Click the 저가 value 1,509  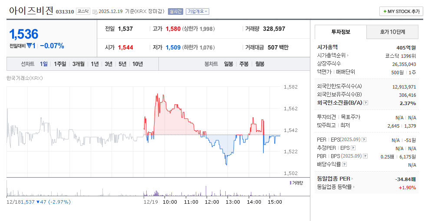click(173, 47)
